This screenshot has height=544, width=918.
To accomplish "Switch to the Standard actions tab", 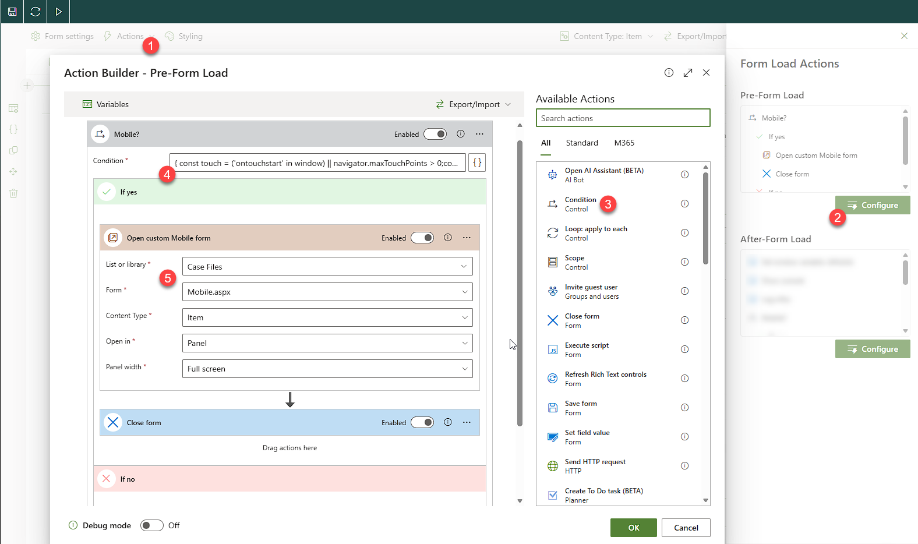I will pos(582,143).
